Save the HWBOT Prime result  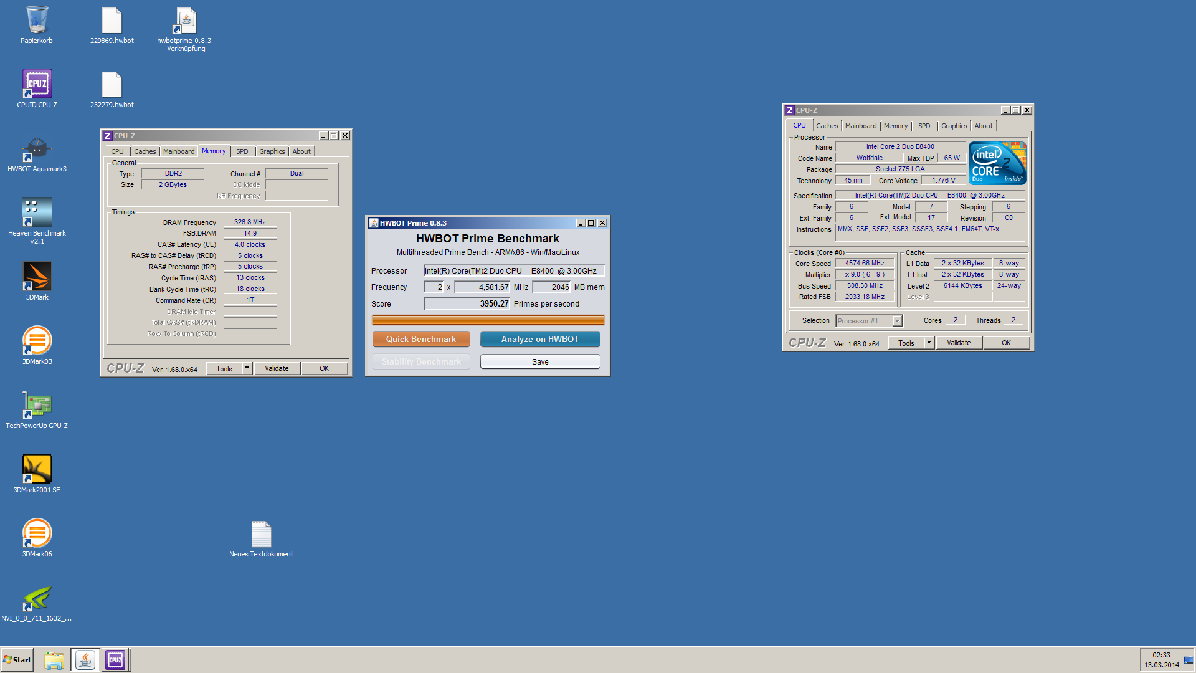click(x=540, y=361)
